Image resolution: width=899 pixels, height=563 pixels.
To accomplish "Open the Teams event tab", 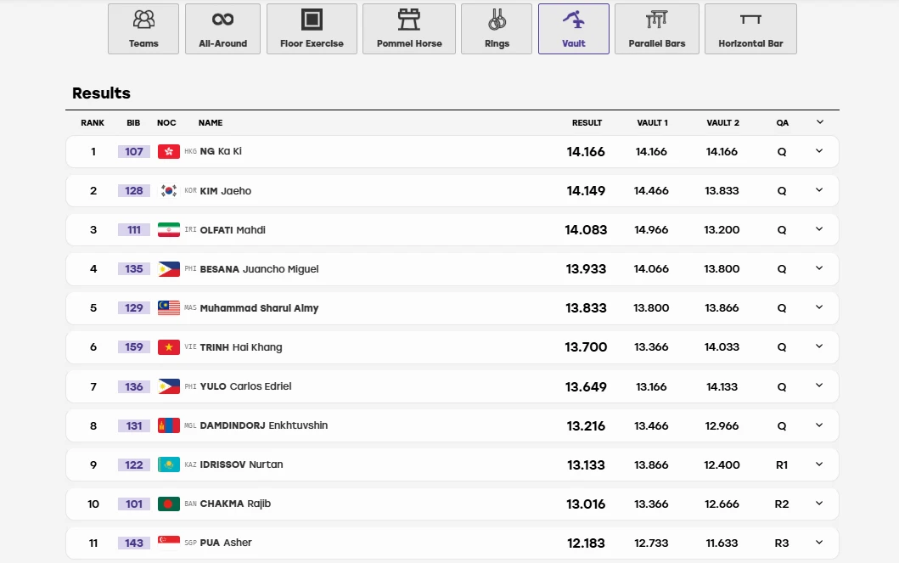I will coord(143,29).
